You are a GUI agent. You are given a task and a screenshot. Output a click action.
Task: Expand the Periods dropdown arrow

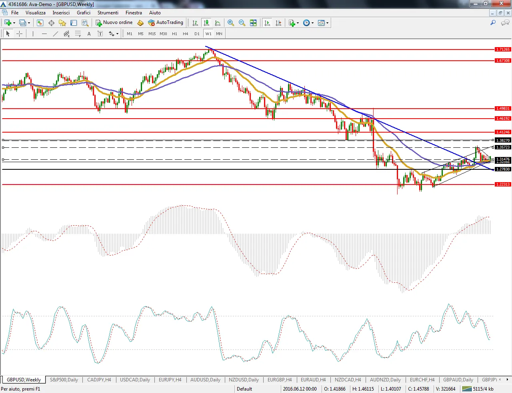click(x=312, y=23)
